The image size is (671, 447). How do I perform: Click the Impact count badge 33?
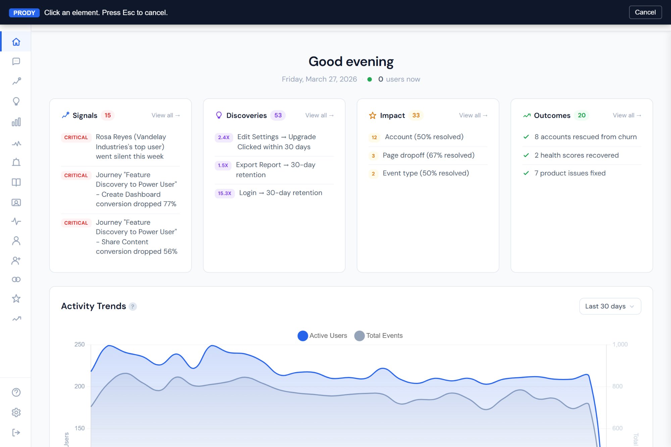pos(416,115)
